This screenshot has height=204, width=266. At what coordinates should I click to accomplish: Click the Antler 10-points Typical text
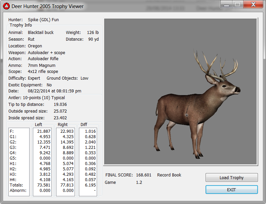pyautogui.click(x=37, y=97)
